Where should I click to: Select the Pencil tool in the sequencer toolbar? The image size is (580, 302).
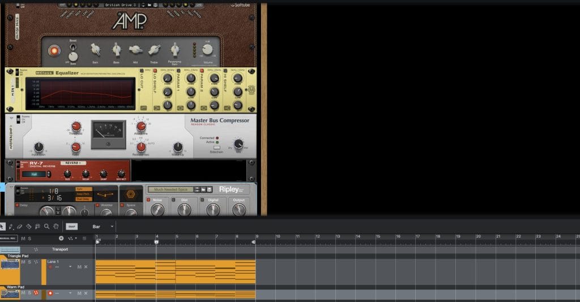tap(11, 226)
